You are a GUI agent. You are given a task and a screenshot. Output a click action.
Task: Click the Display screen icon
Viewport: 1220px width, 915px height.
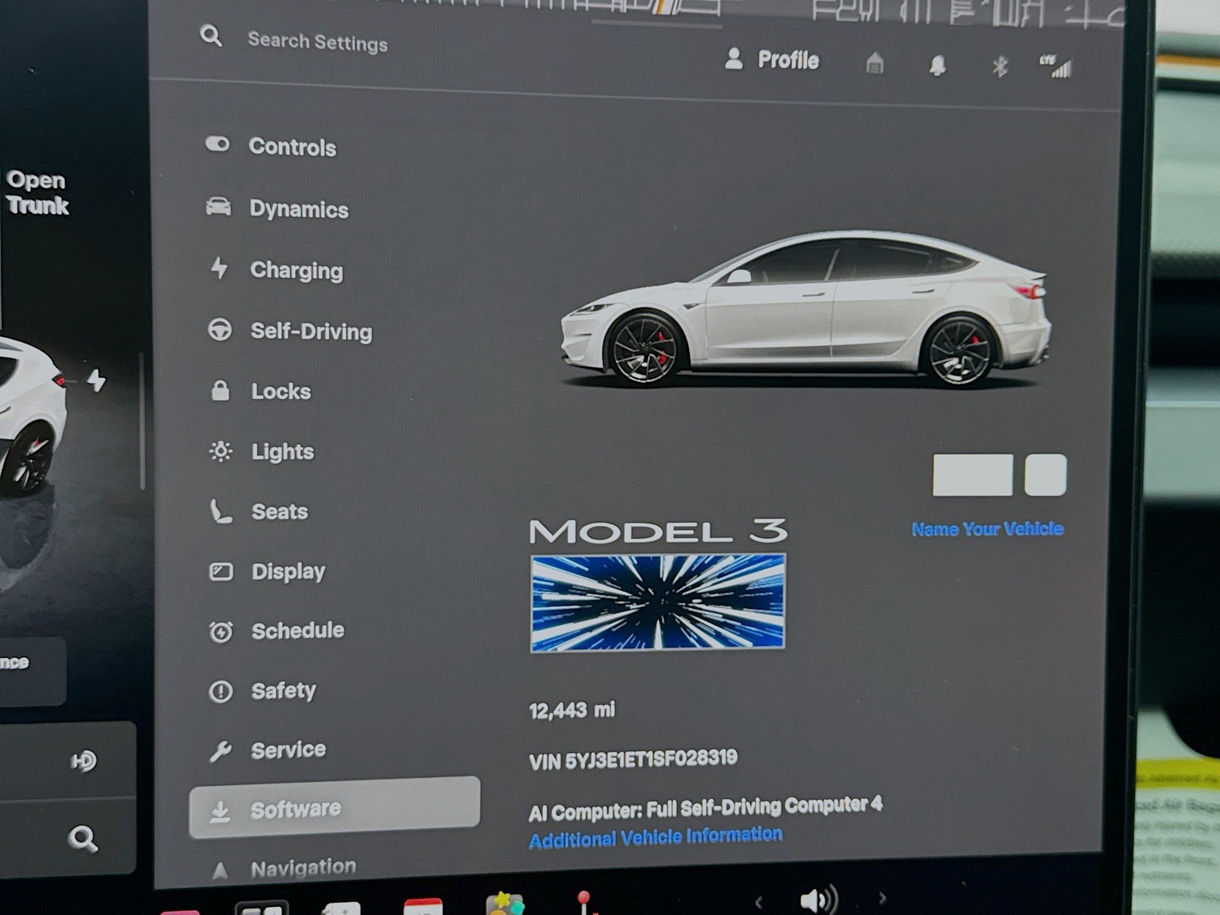click(x=220, y=572)
